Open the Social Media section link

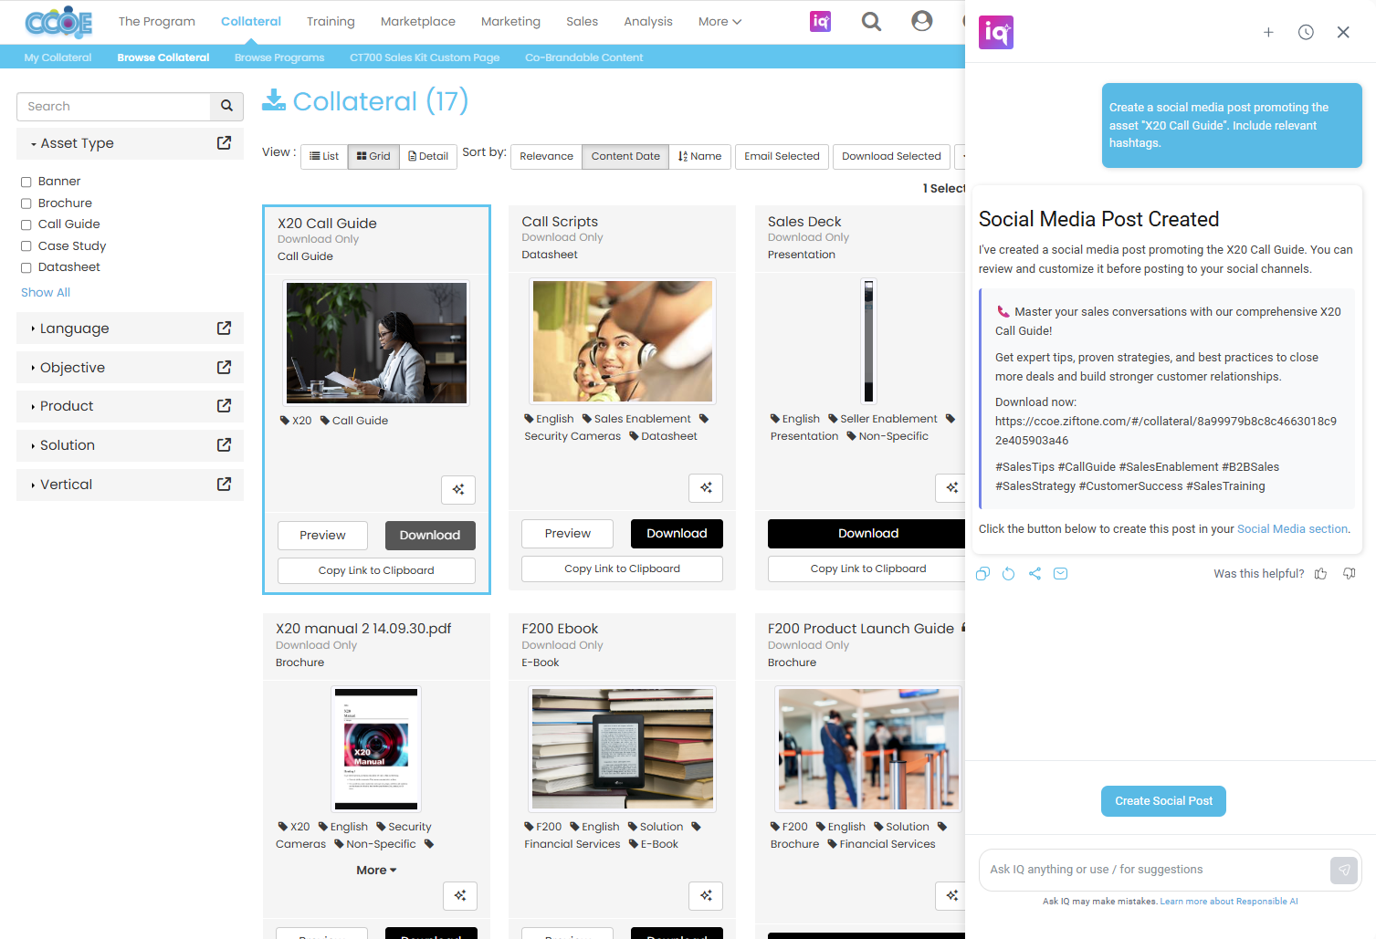click(1292, 529)
